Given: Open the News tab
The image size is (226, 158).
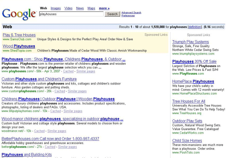Looking at the screenshot, I should pyautogui.click(x=80, y=8).
